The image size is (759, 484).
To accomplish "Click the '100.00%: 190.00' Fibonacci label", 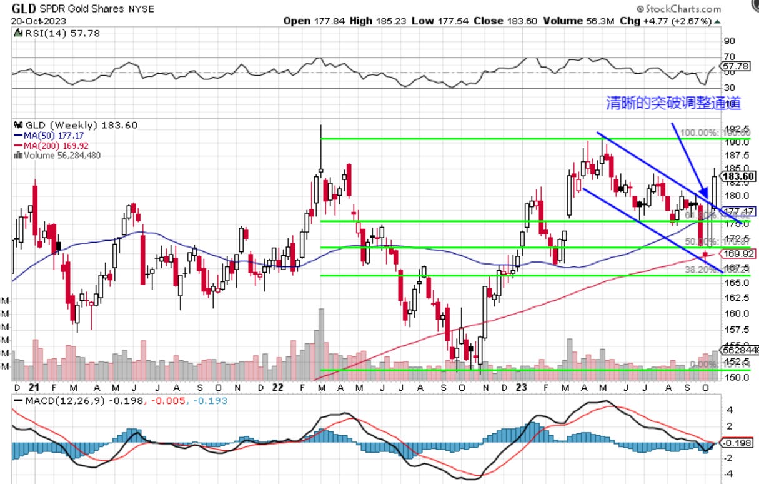I will point(715,133).
